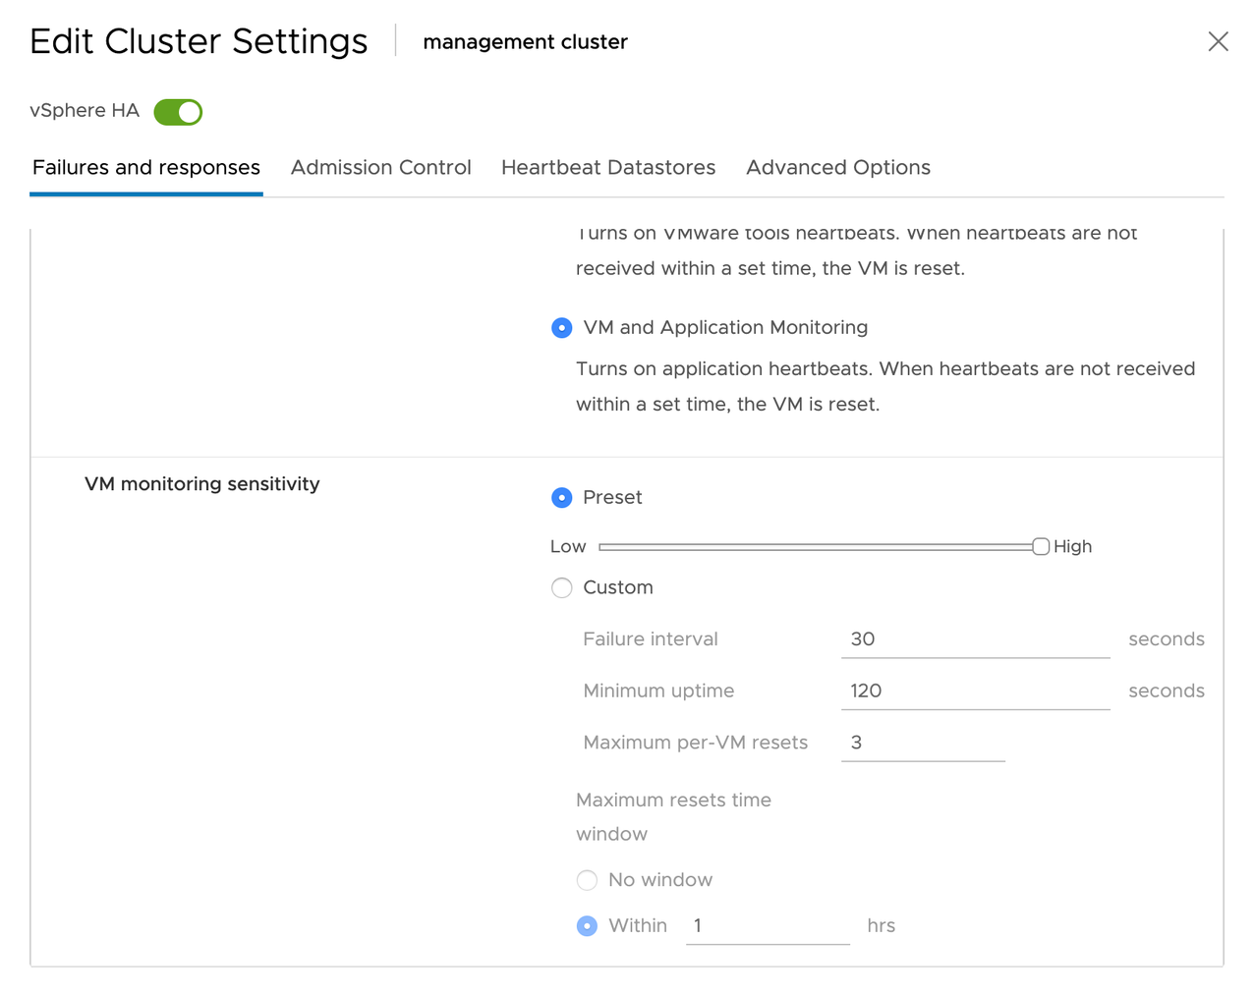Select the Custom monitoring sensitivity option

point(561,587)
